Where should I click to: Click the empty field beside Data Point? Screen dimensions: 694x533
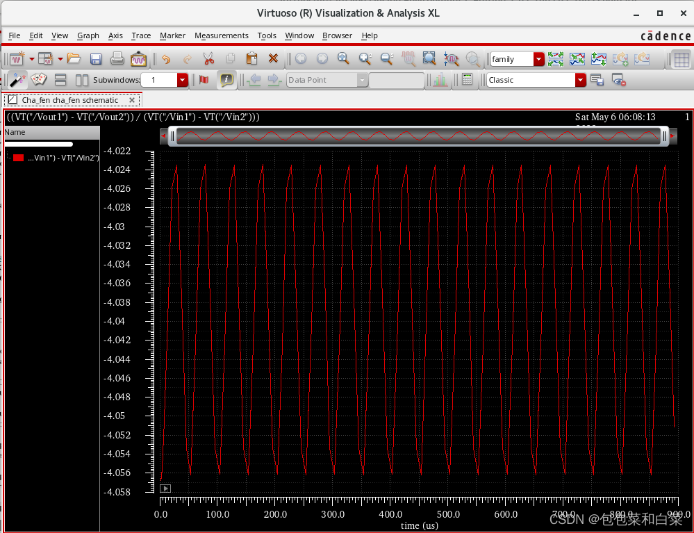tap(396, 80)
